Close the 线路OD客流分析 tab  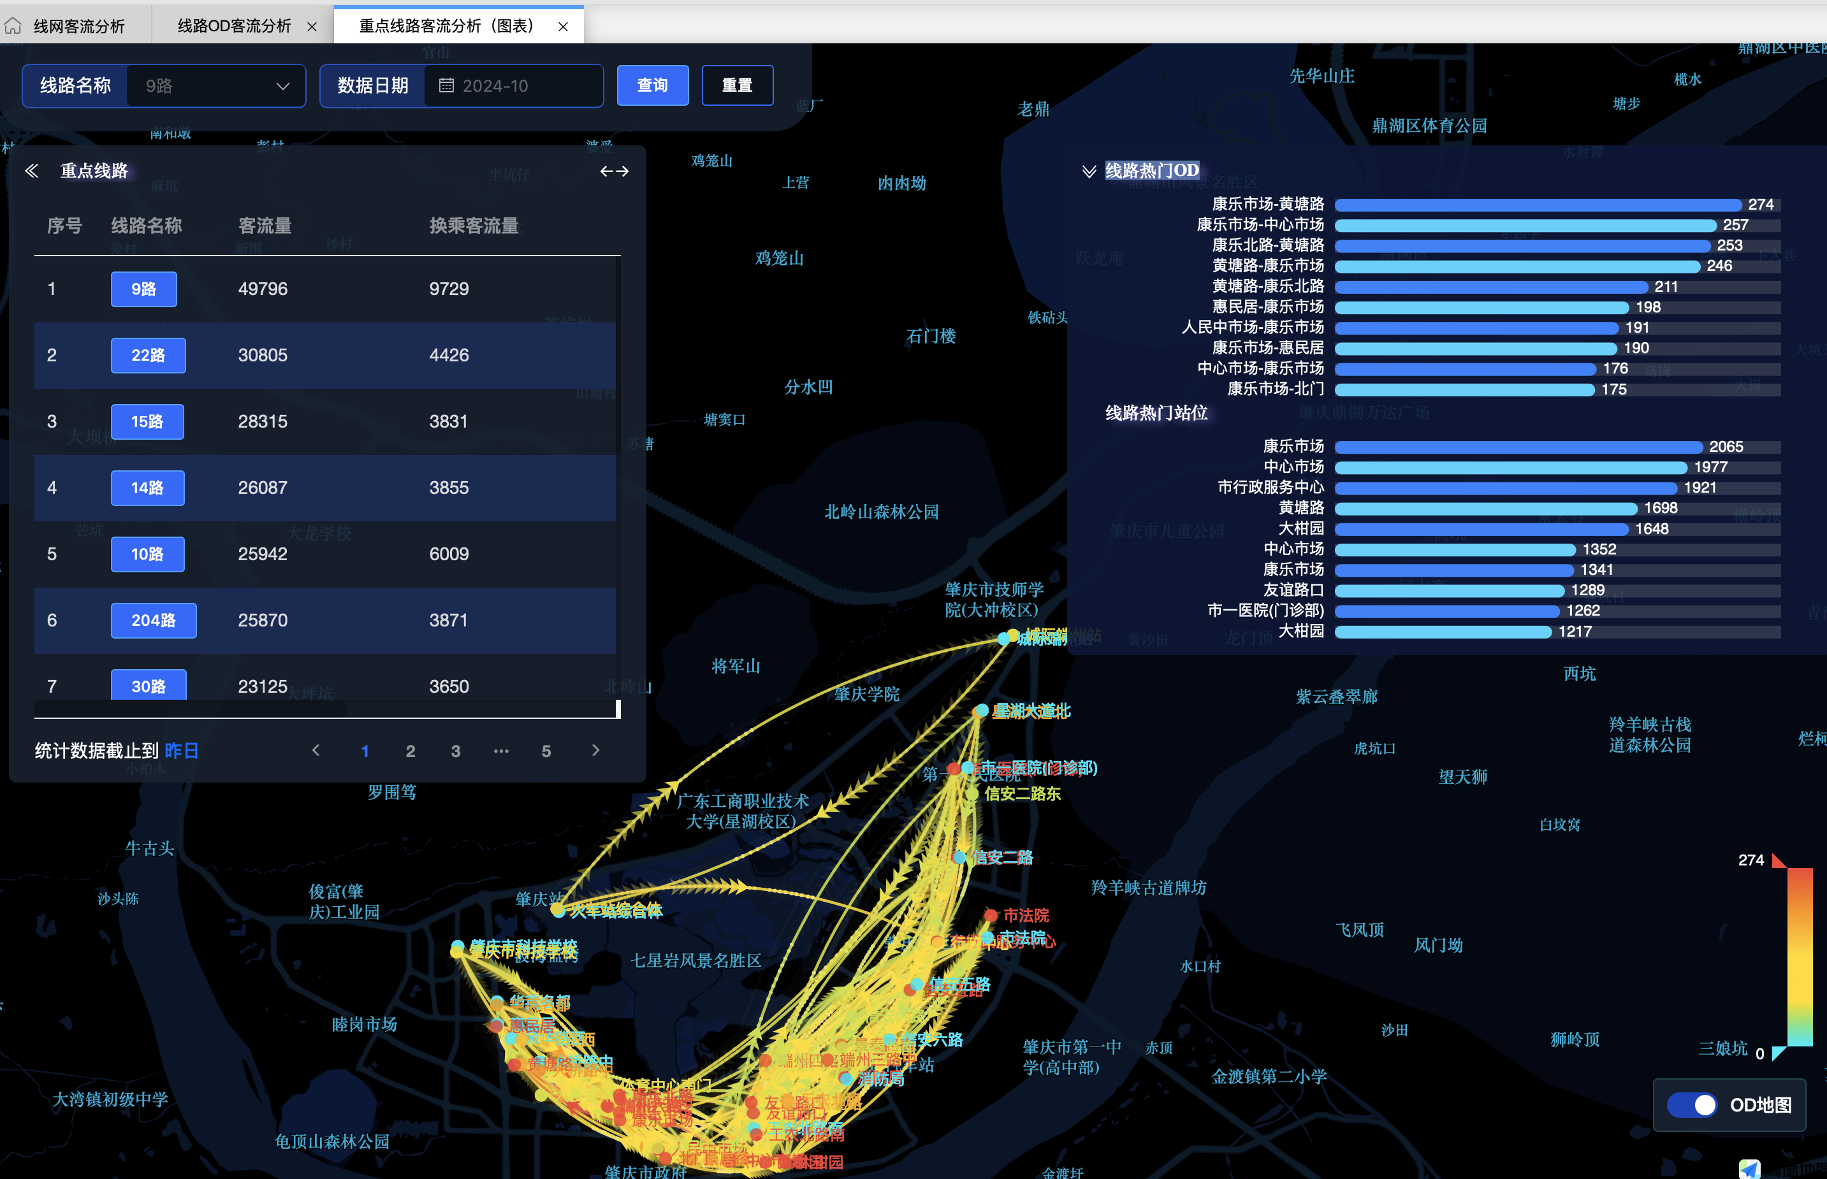click(312, 27)
